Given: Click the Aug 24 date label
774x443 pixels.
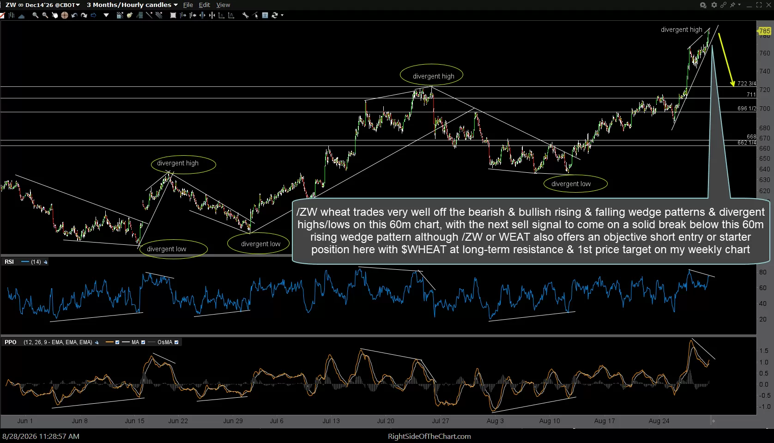Looking at the screenshot, I should coord(659,421).
